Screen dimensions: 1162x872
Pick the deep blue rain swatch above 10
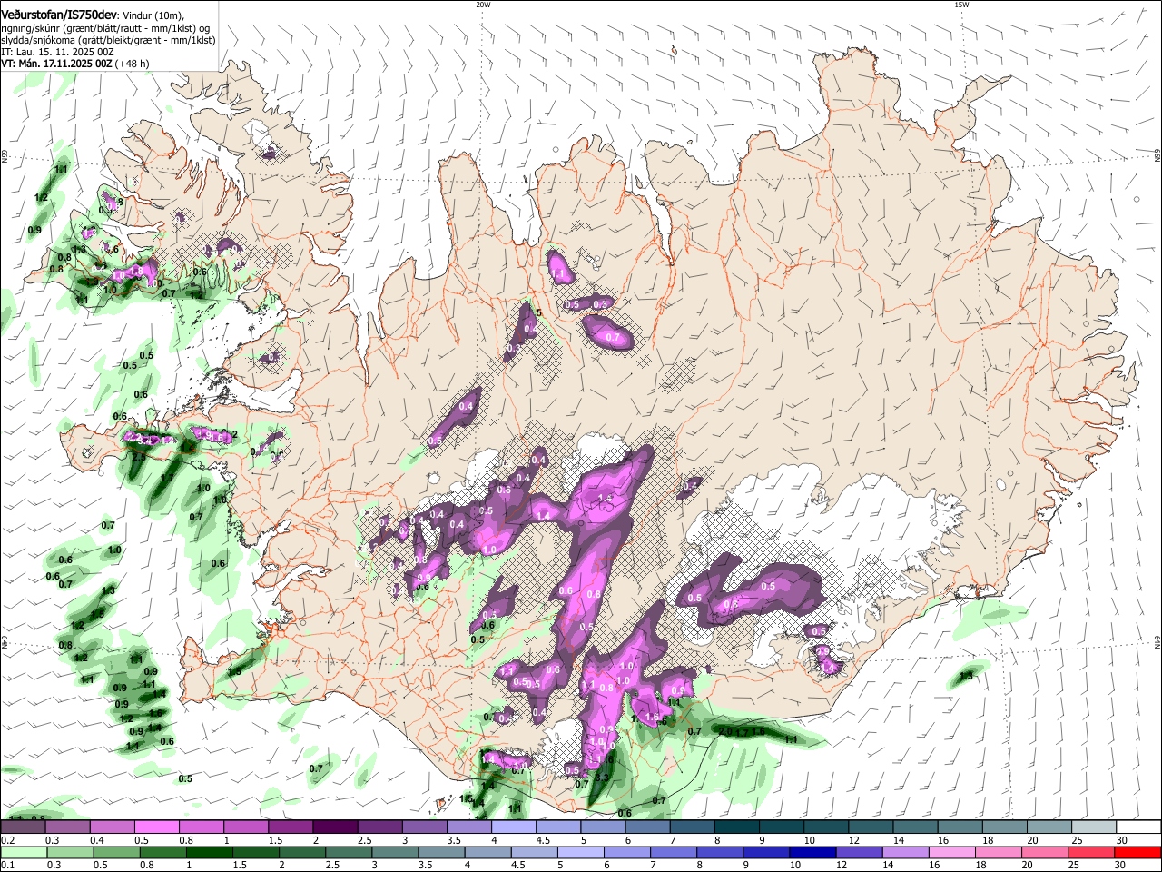(x=812, y=852)
